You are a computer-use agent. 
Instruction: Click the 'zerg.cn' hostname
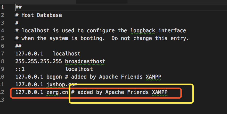click(57, 92)
